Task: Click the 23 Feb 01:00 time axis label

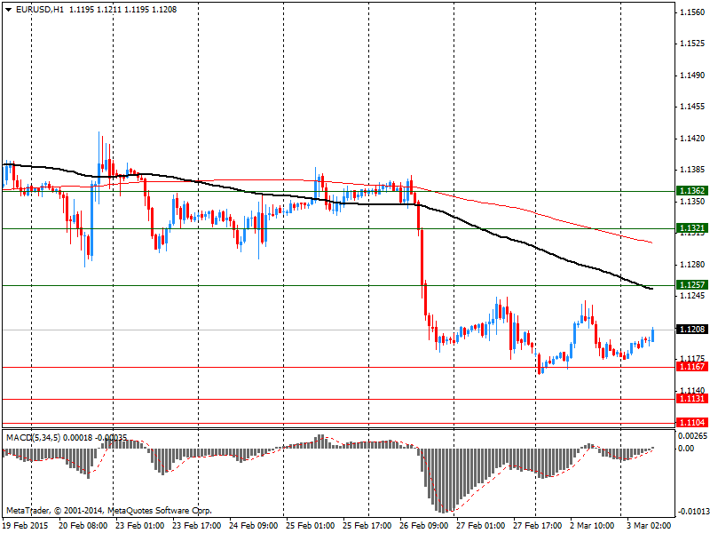Action: 140,526
